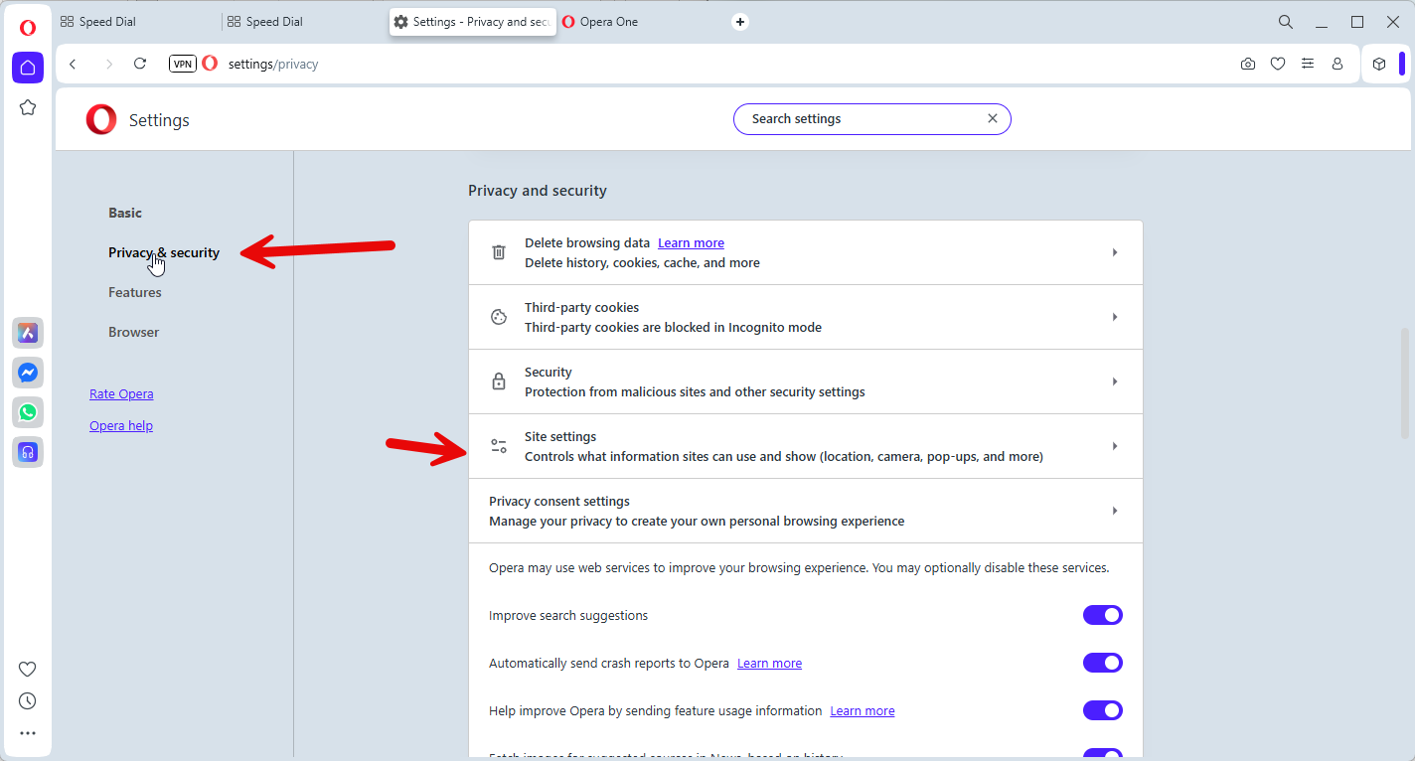
Task: Switch to the second Speed Dial tab
Action: click(x=304, y=22)
